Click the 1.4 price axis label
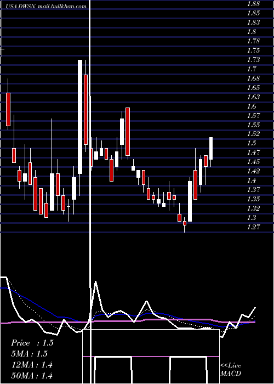The height and width of the screenshot is (384, 274). 252,180
